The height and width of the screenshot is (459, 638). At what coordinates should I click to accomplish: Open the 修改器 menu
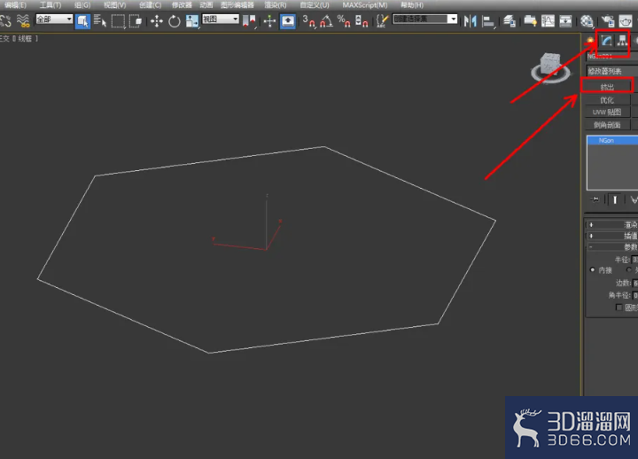pyautogui.click(x=182, y=5)
